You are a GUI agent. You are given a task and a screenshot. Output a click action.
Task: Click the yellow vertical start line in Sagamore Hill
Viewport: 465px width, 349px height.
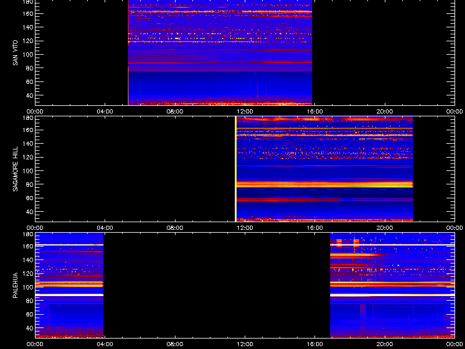[236, 169]
